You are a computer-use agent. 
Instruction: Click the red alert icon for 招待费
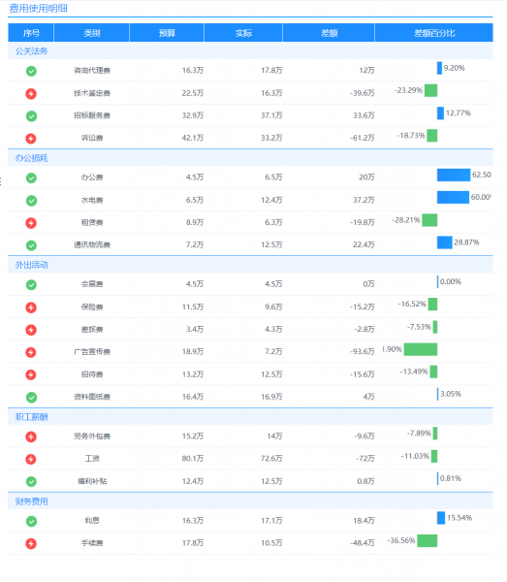[x=31, y=374]
